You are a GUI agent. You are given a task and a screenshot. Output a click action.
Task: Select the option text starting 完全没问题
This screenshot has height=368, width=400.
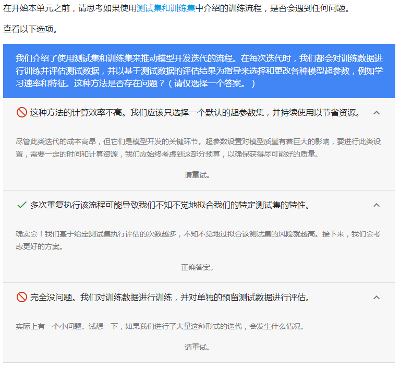click(x=170, y=298)
